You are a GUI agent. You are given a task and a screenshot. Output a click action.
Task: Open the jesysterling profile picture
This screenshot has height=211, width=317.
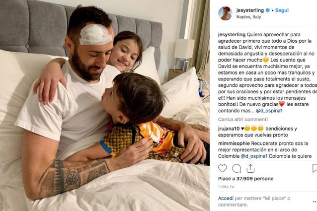pyautogui.click(x=225, y=13)
